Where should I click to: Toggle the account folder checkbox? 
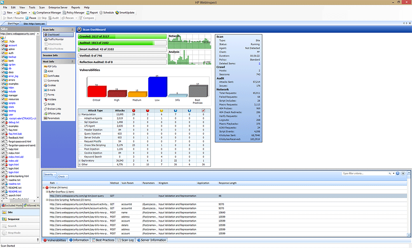point(3,45)
